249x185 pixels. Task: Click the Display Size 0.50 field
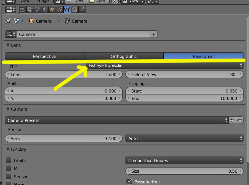coord(184,171)
